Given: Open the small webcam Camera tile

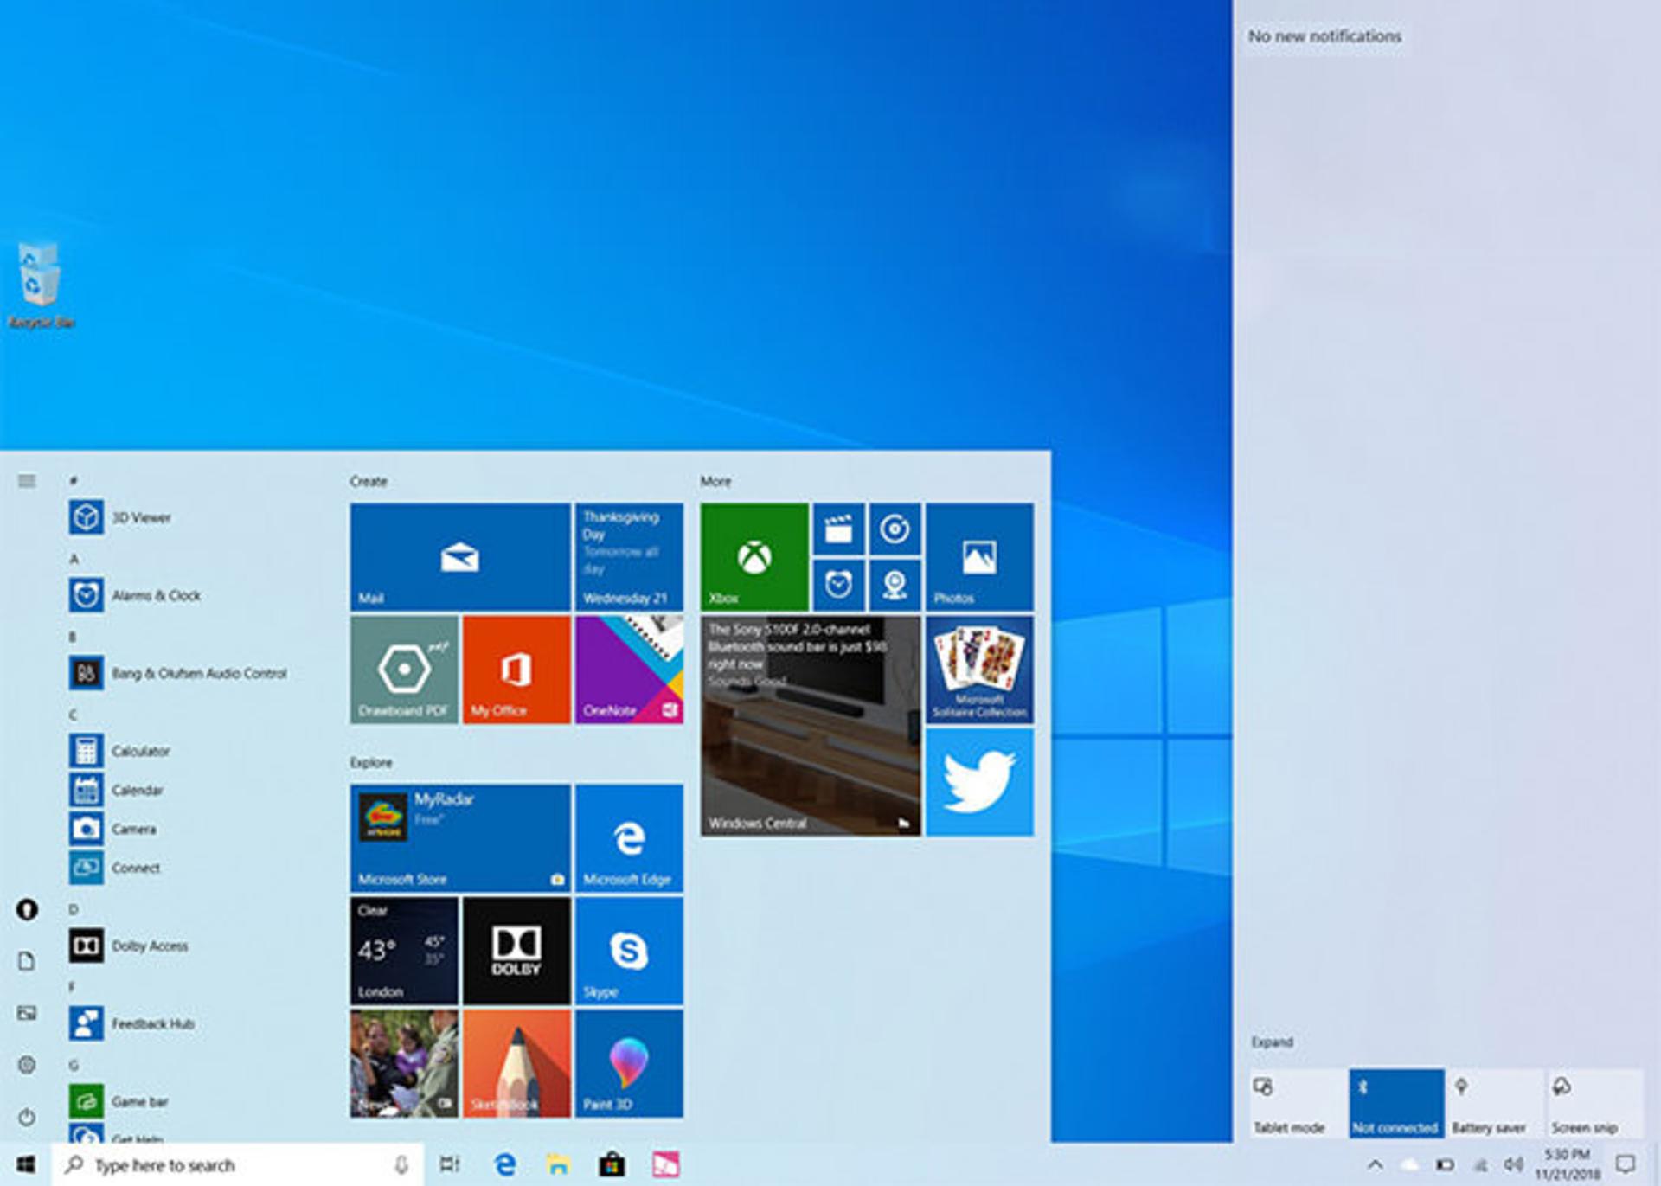Looking at the screenshot, I should point(895,585).
